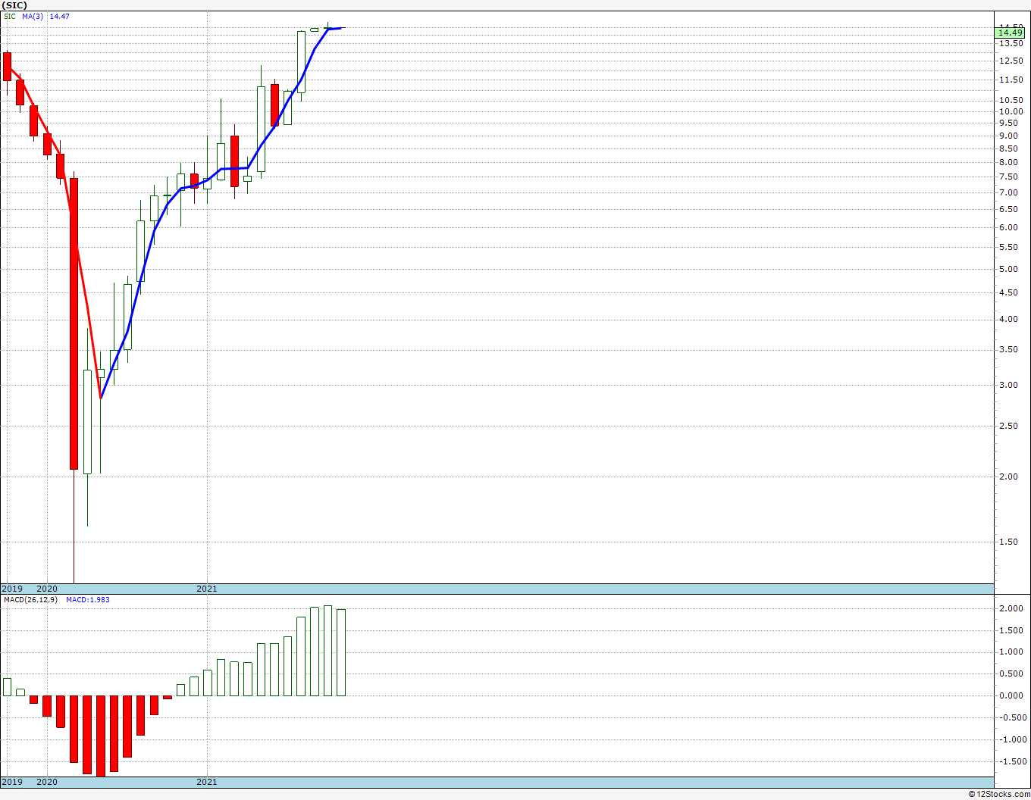The image size is (1031, 800).
Task: Click "2021" on the MACD panel time axis
Action: [207, 782]
